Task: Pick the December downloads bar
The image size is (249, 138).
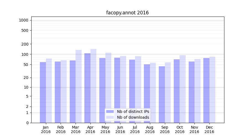Action: [x=212, y=90]
